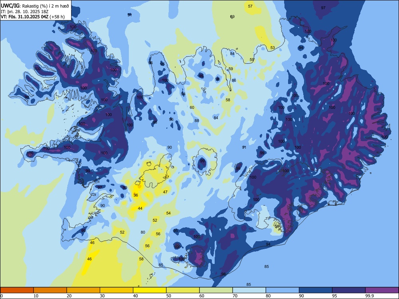The height and width of the screenshot is (299, 399).
Task: Click the humidity value 36 in the yellow patch
Action: point(136,195)
